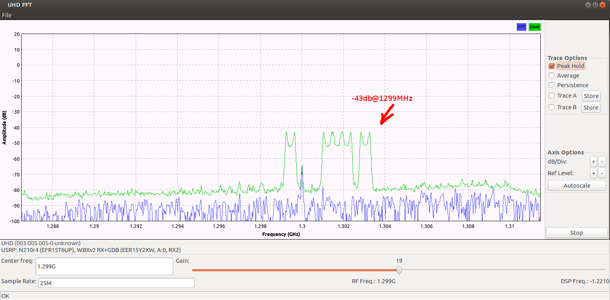The width and height of the screenshot is (610, 300).
Task: Click the gain value 19 label
Action: (x=399, y=261)
